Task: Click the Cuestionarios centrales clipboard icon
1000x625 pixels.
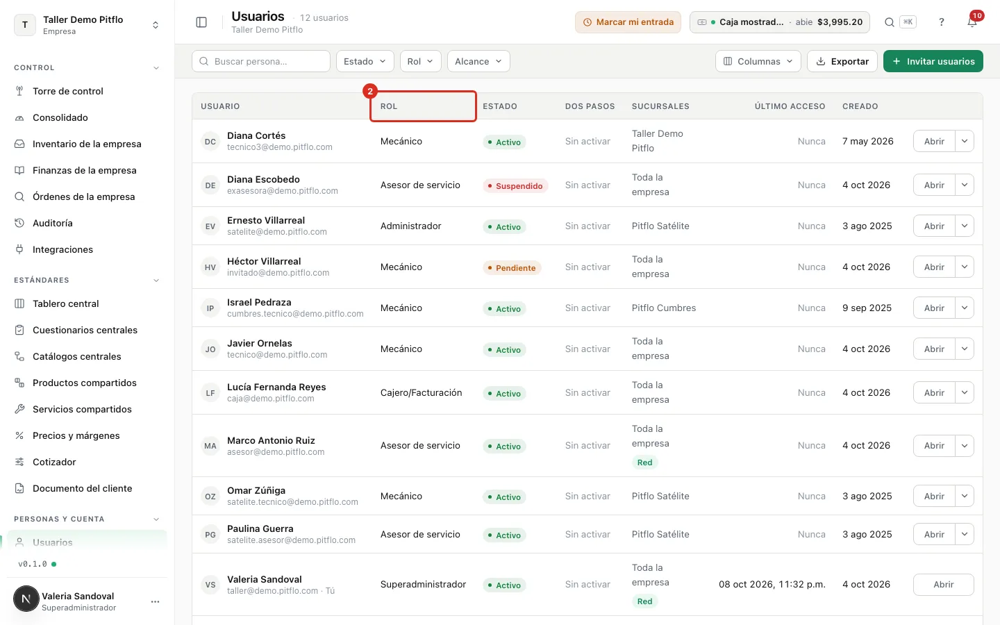Action: tap(19, 330)
